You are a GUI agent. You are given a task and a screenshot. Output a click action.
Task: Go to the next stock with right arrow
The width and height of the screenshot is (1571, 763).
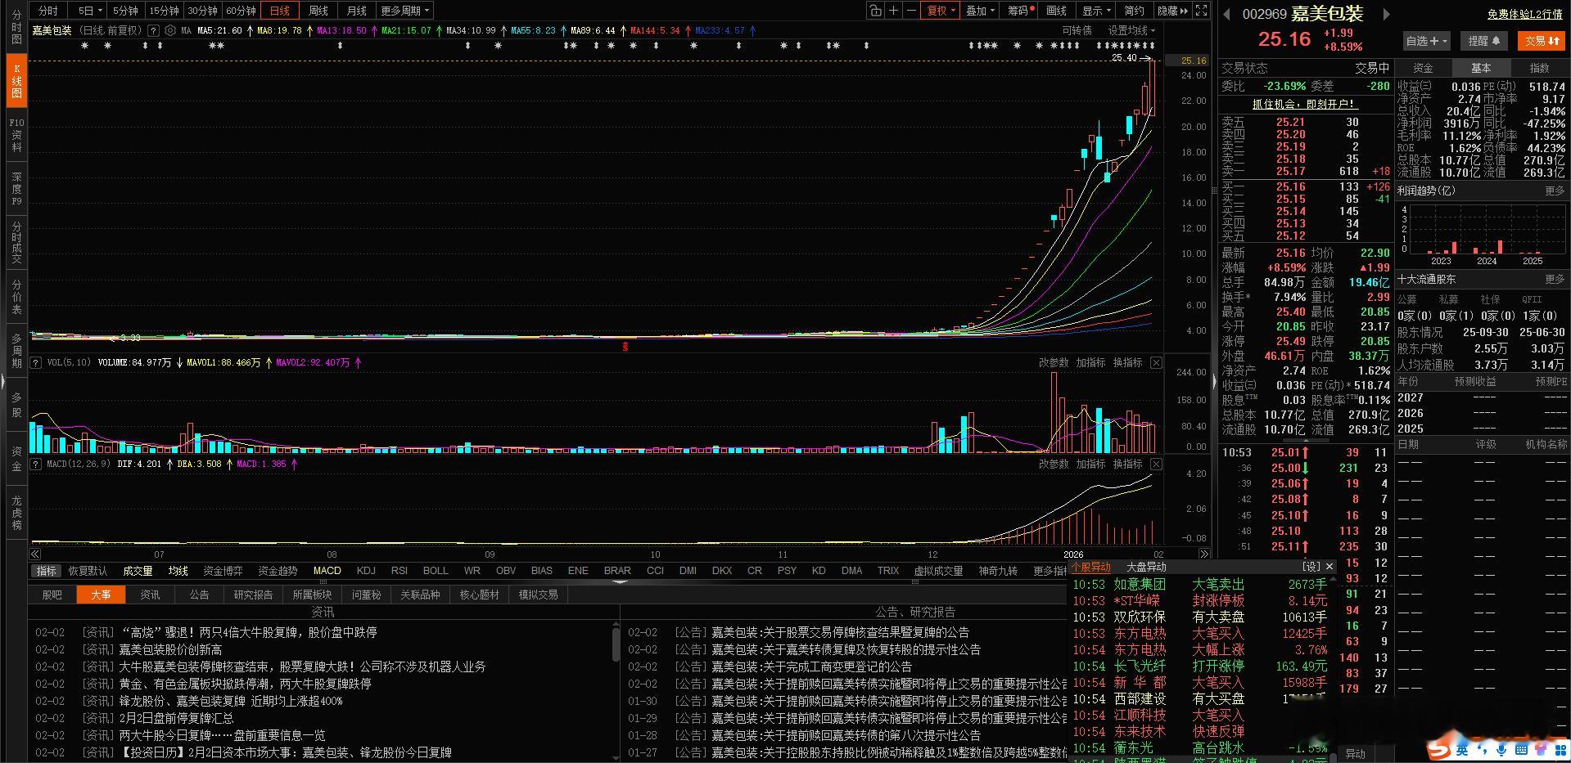1385,14
